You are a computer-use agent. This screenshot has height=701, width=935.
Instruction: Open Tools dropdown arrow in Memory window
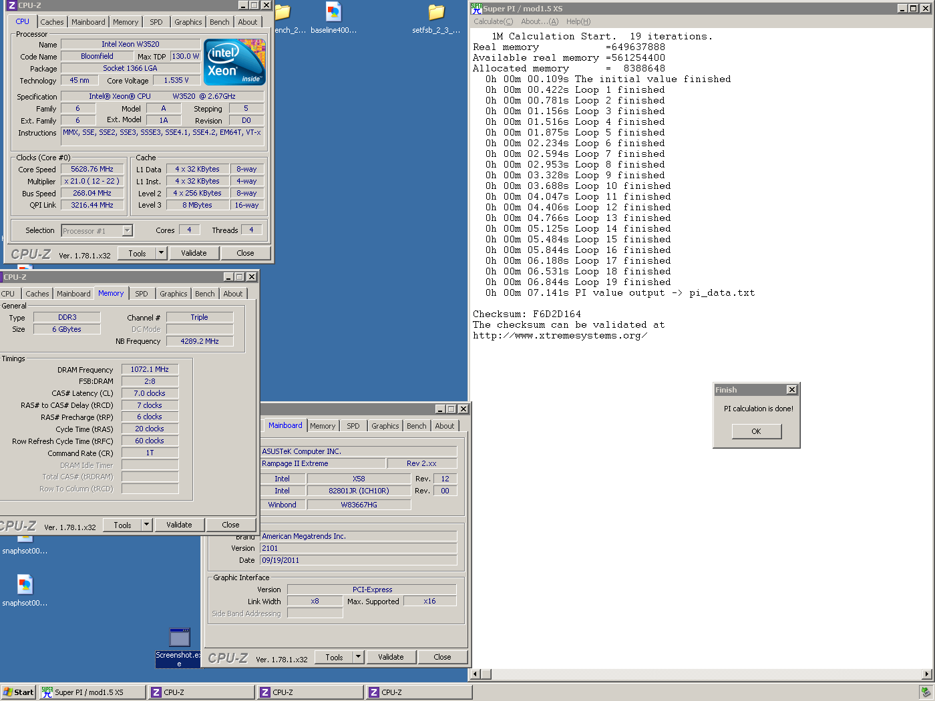[x=146, y=525]
